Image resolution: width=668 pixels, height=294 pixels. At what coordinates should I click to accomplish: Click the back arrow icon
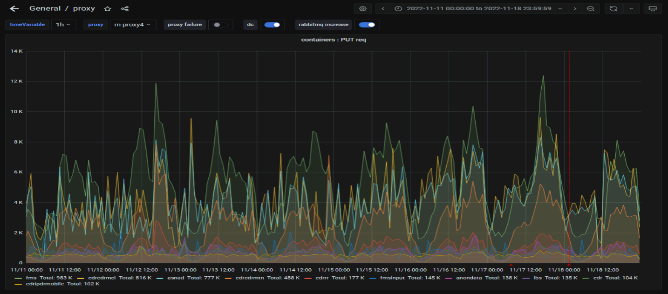[x=14, y=8]
